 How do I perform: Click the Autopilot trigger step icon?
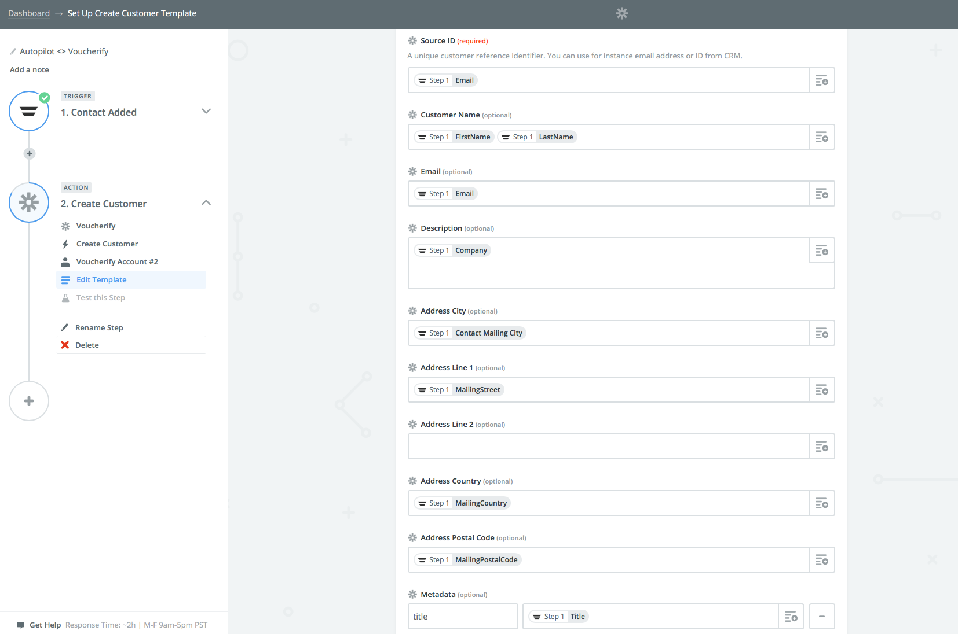29,111
